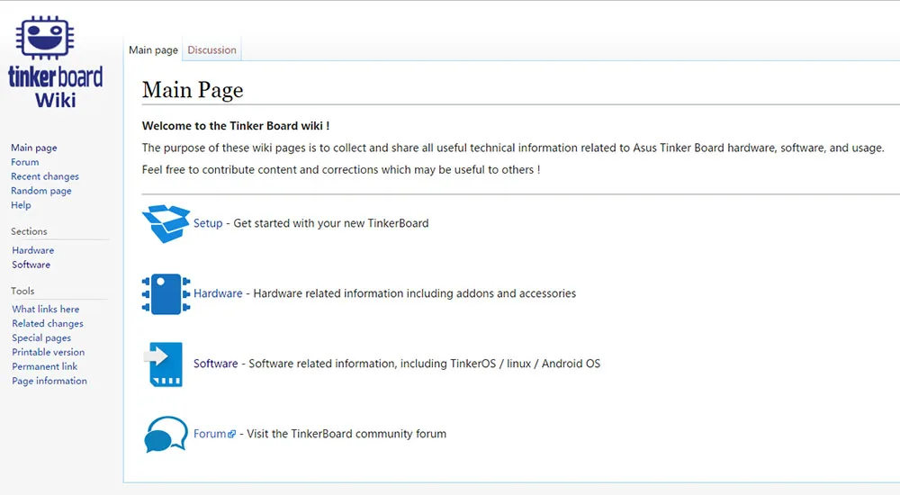Viewport: 900px width, 495px height.
Task: Click the external link icon beside Forum
Action: coord(232,434)
